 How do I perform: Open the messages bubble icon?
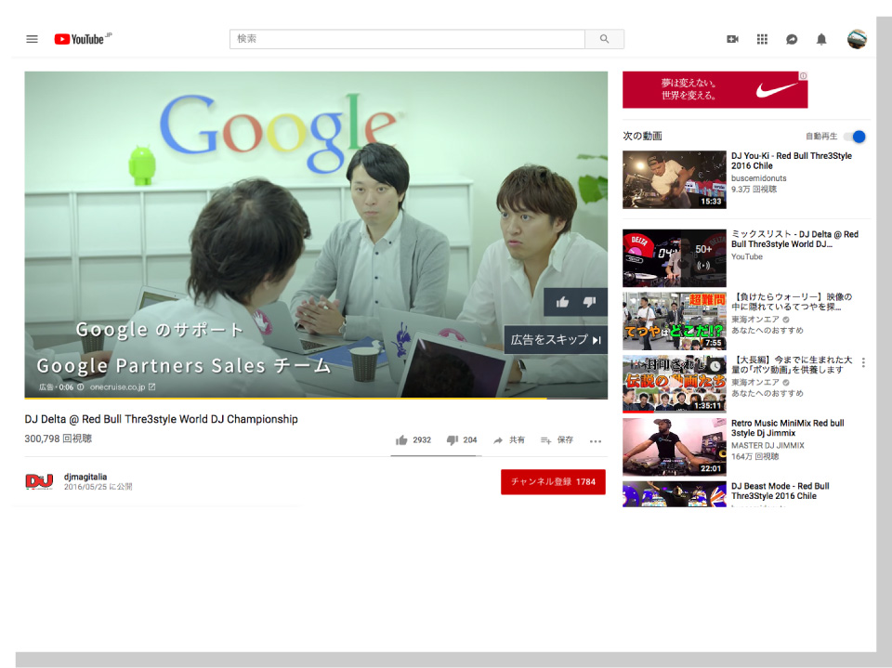tap(792, 39)
